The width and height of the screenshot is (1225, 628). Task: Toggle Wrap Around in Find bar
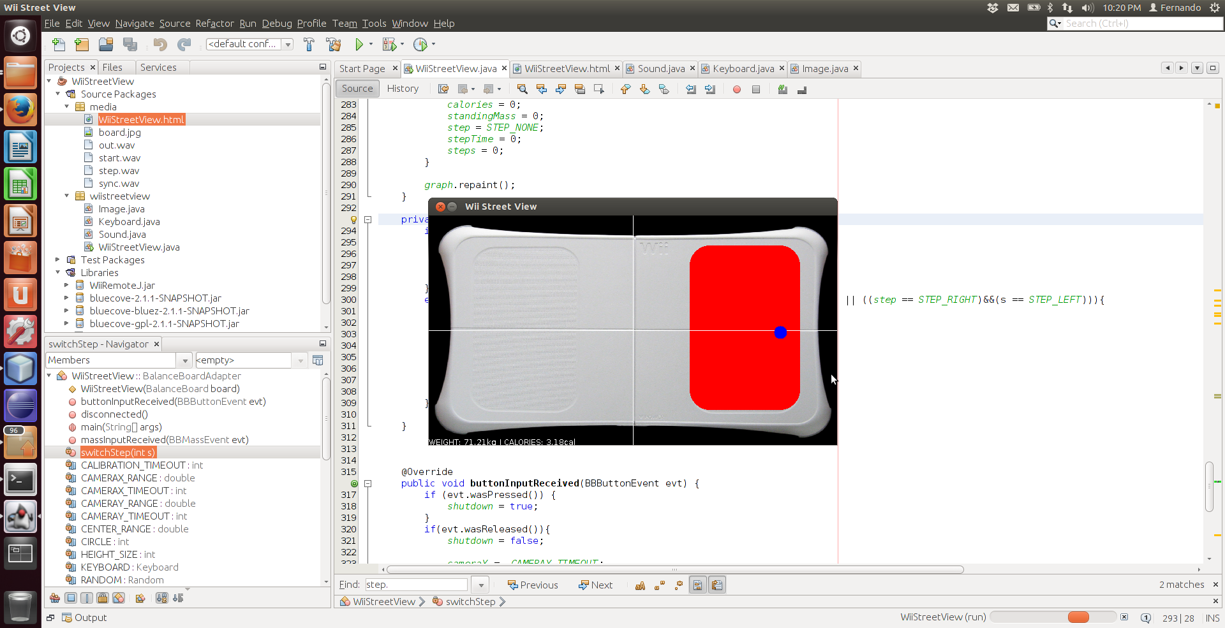point(717,585)
